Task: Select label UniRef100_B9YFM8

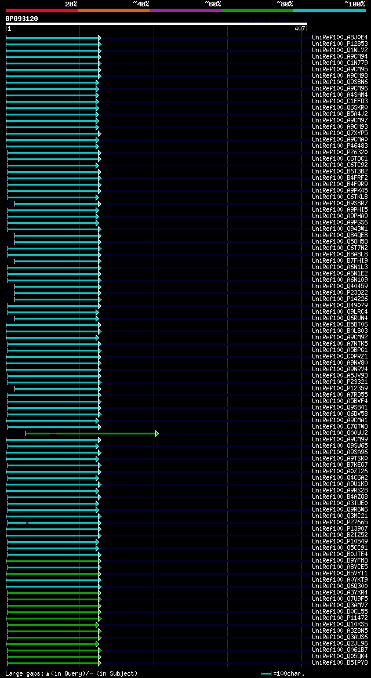Action: pyautogui.click(x=340, y=560)
